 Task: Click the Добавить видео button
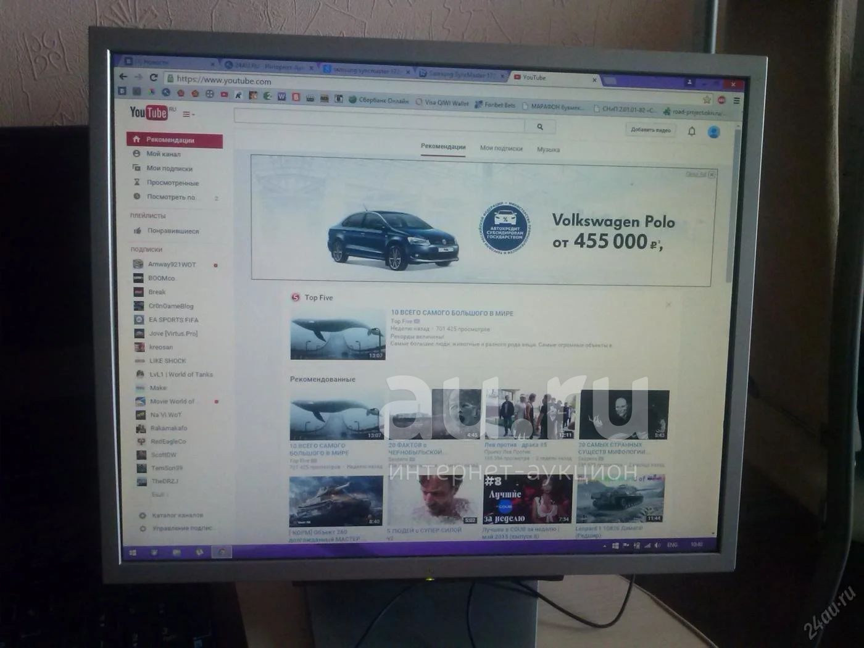pos(650,130)
